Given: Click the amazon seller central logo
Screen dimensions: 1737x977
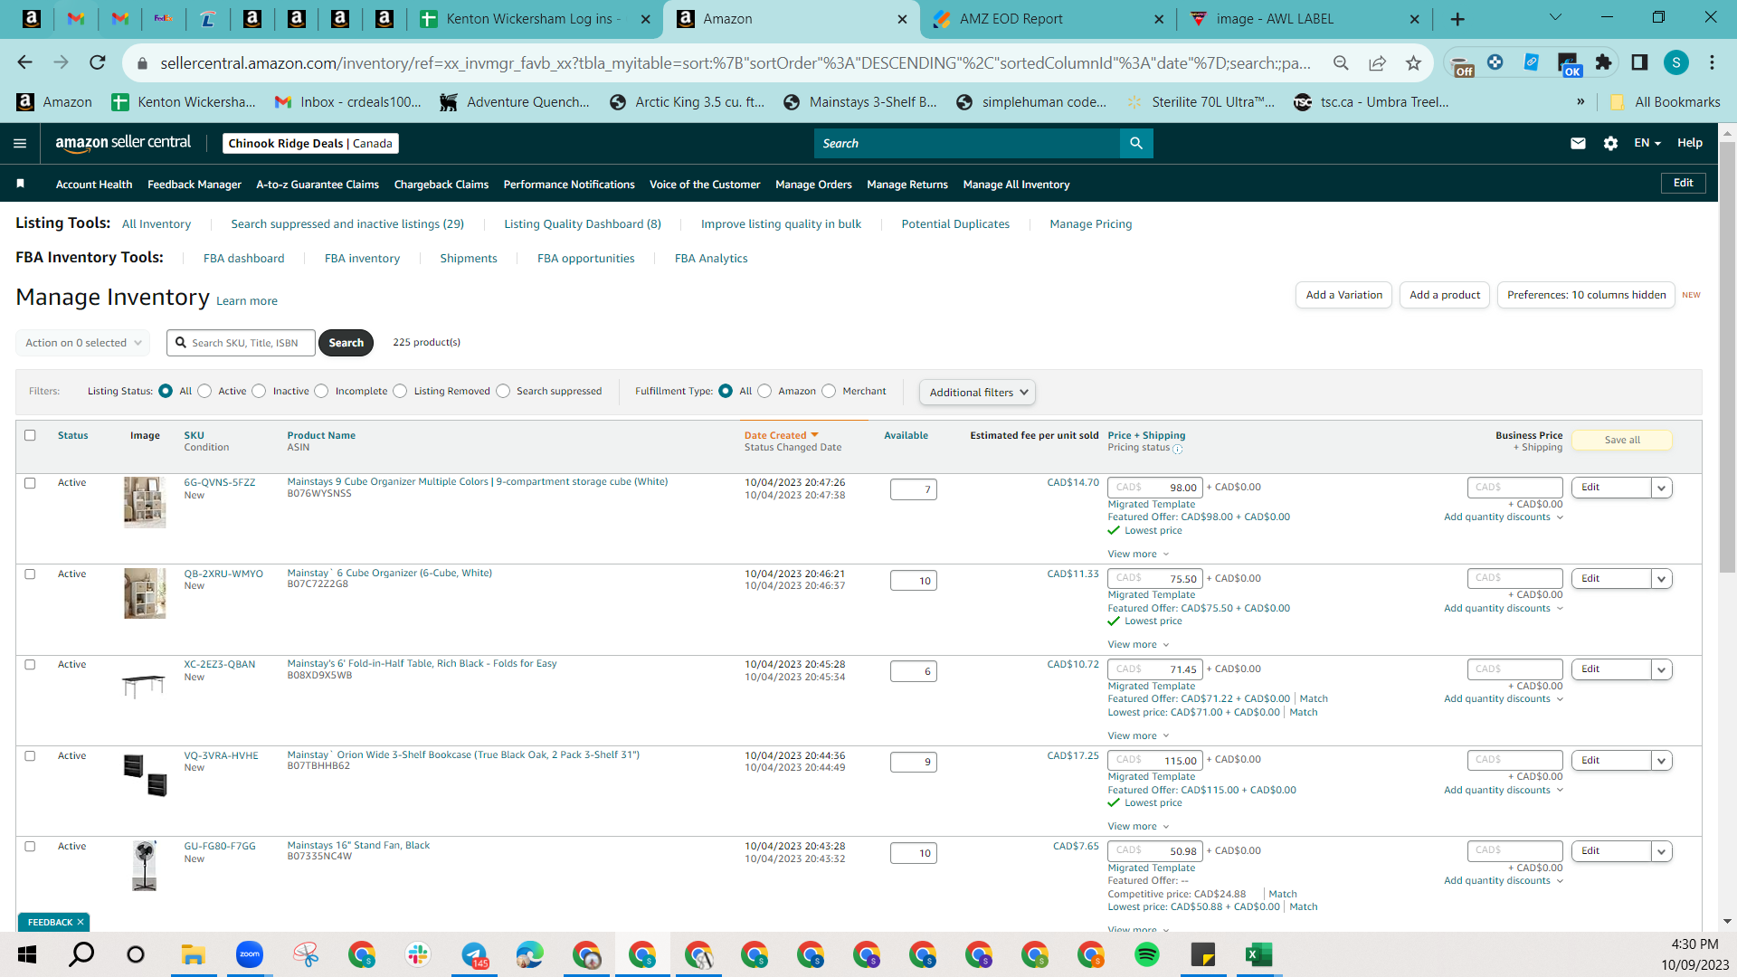Looking at the screenshot, I should pos(123,143).
